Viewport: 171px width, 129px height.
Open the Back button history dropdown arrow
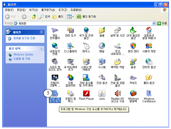pos(18,17)
